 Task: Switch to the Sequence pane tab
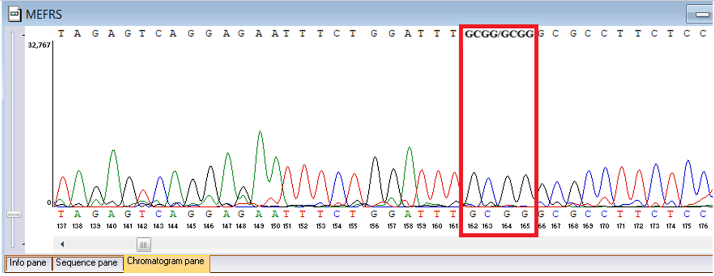(87, 263)
